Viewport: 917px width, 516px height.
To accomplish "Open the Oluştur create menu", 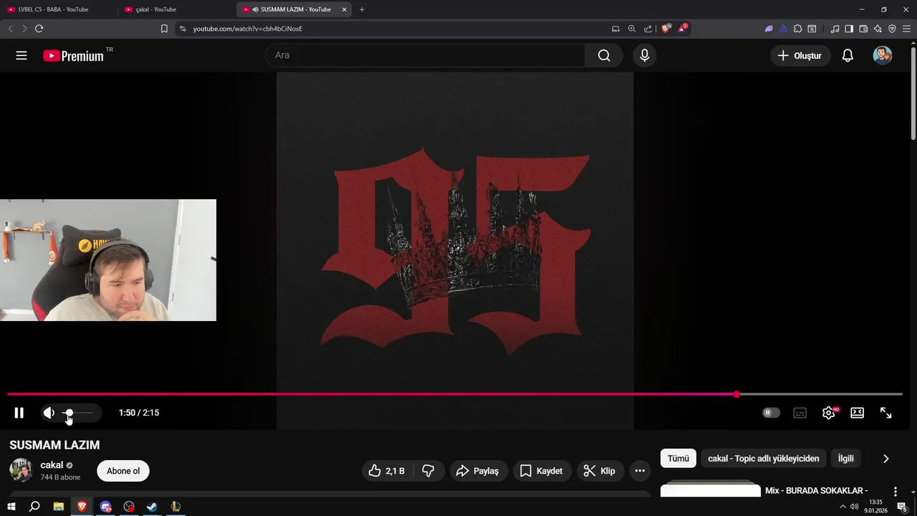I will coord(800,55).
